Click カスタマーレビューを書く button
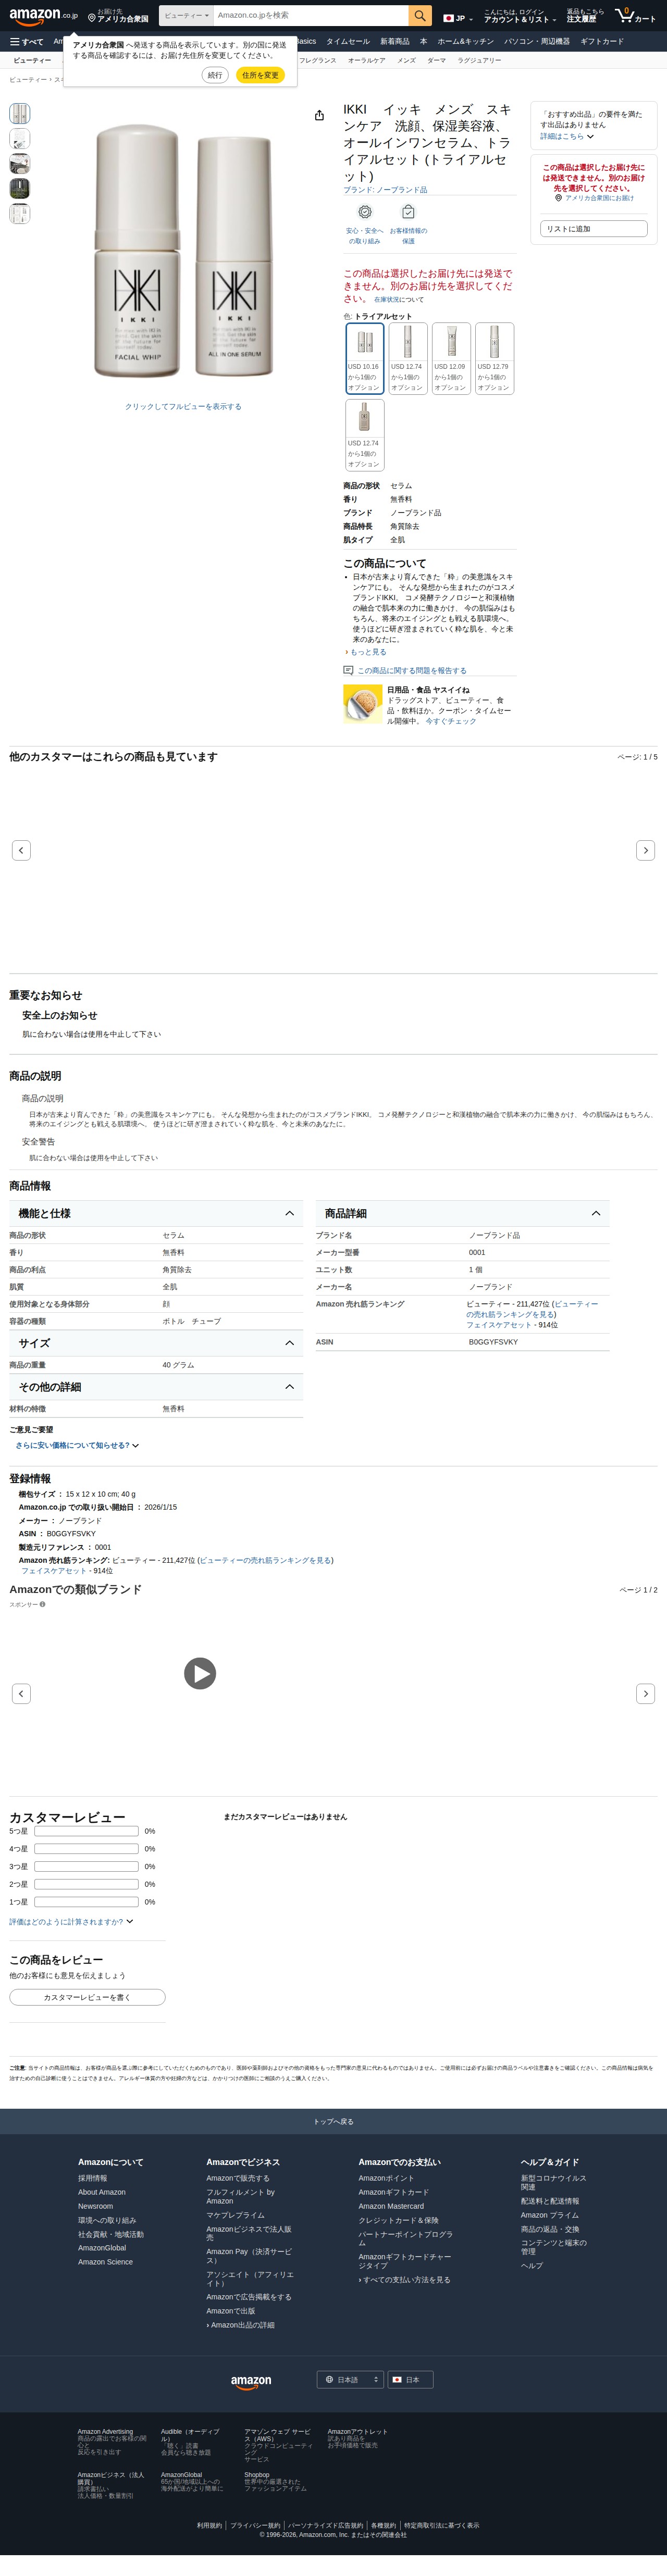Screen dimensions: 667x2576 point(87,1997)
